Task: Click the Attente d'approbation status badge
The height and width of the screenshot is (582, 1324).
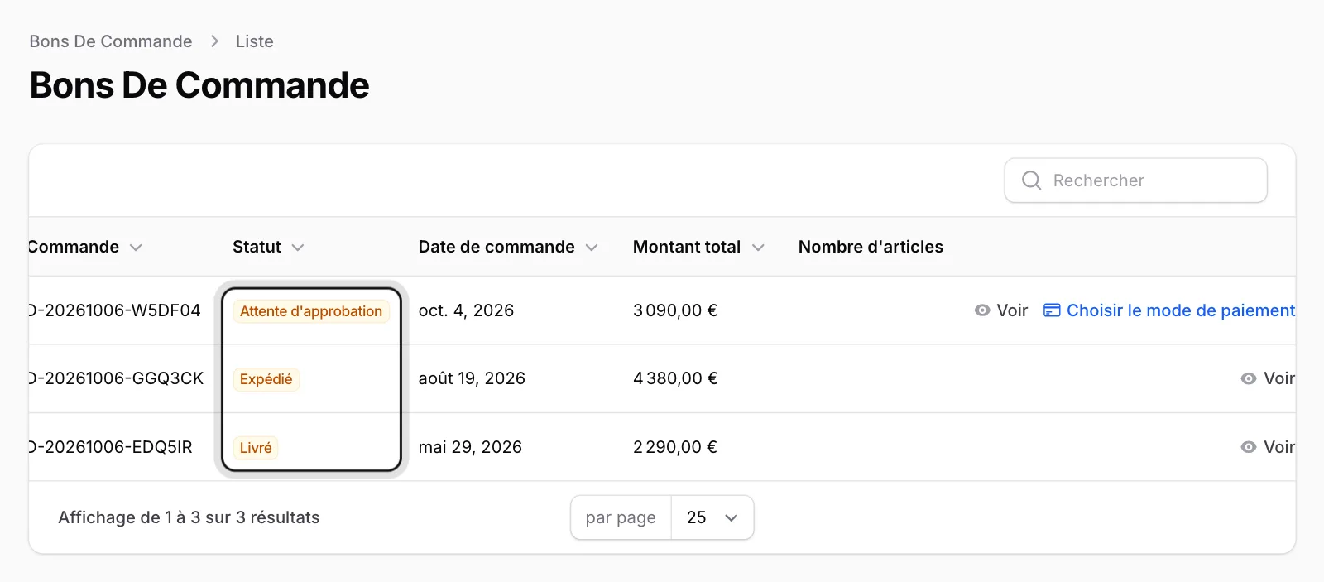Action: 311,311
